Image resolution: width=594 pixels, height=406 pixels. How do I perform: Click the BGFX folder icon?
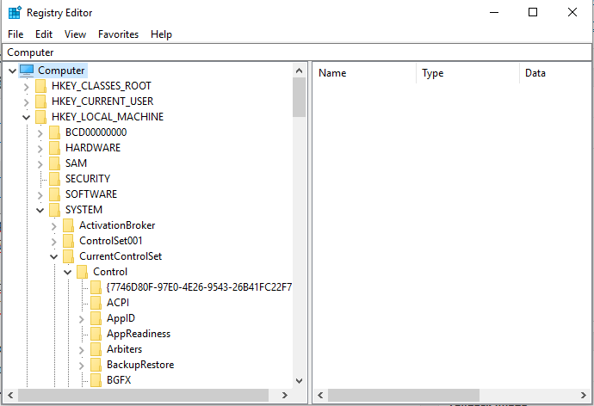[96, 380]
